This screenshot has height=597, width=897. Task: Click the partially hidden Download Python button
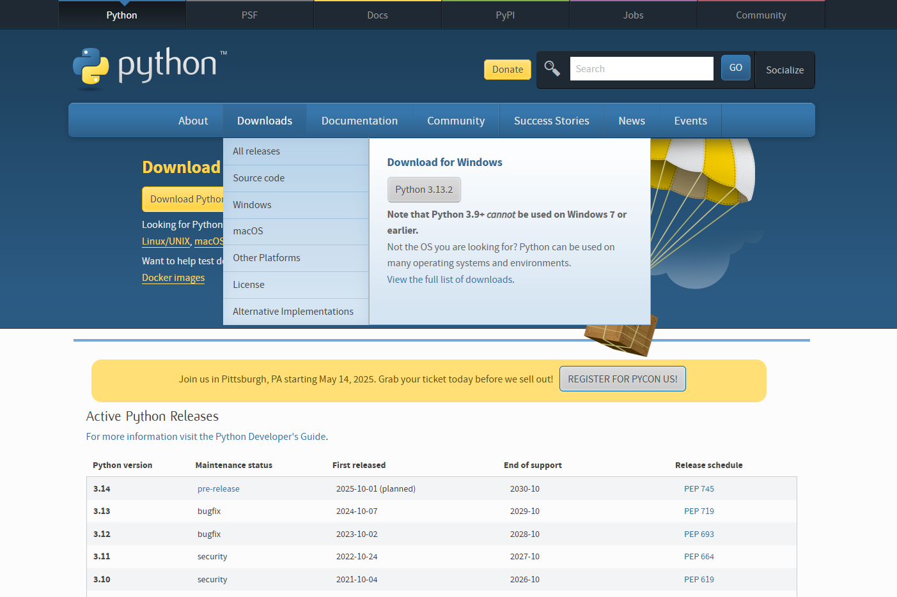coord(183,199)
